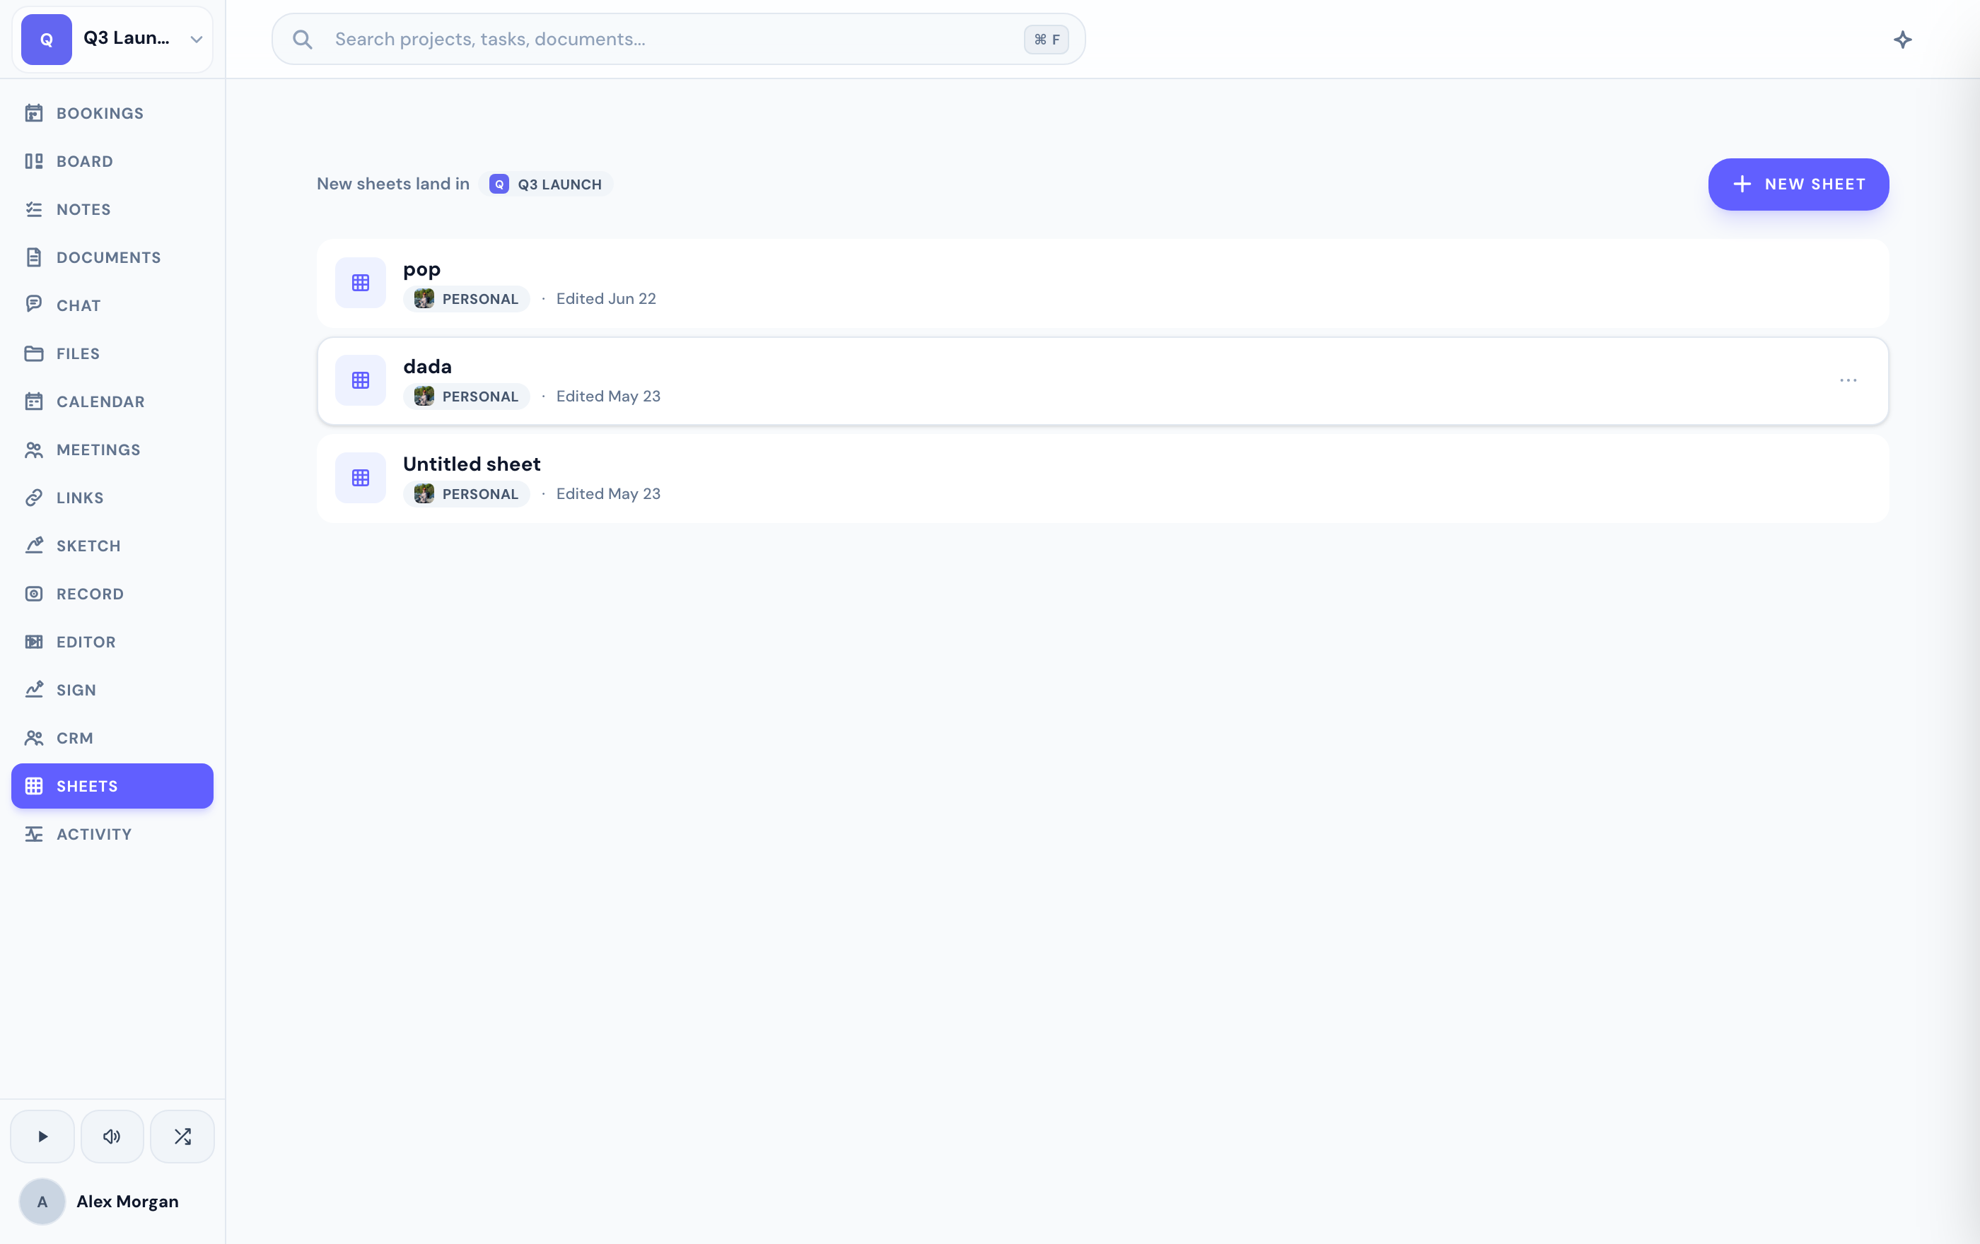Click the dada sheet grid icon
The width and height of the screenshot is (1980, 1244).
360,380
